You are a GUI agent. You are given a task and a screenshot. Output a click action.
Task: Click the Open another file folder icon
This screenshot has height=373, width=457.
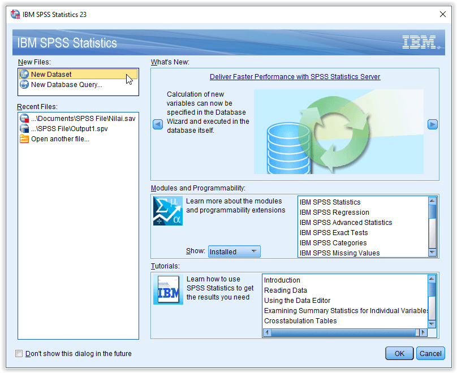tap(24, 139)
